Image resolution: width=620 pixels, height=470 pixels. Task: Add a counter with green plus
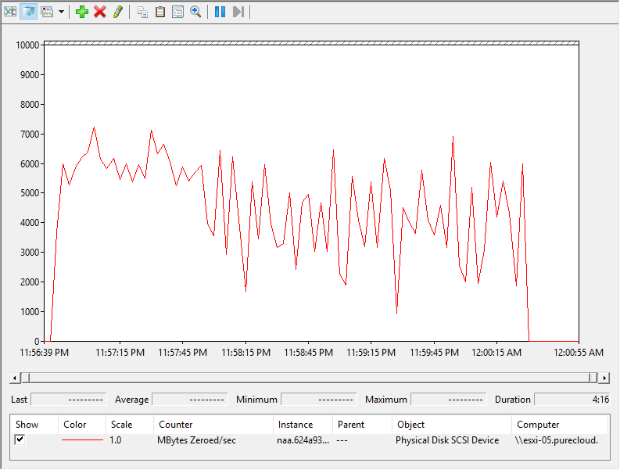pyautogui.click(x=82, y=12)
